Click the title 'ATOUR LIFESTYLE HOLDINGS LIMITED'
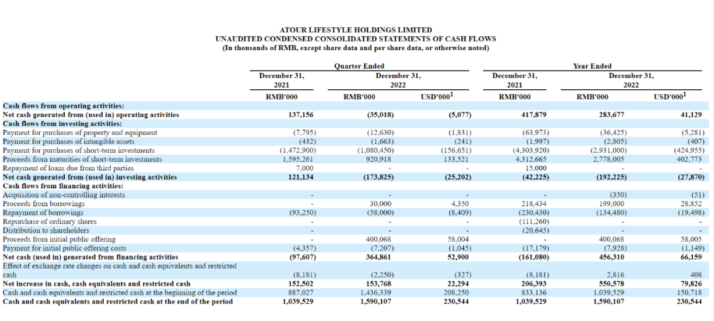This screenshot has width=714, height=321. click(x=356, y=30)
